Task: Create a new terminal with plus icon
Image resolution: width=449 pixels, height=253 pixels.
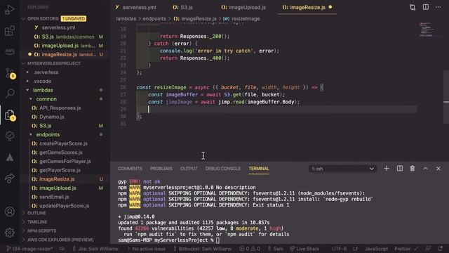Action: click(x=387, y=169)
